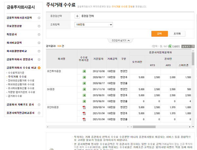Open the 조회항목 100만원 dropdown
The width and height of the screenshot is (197, 150).
[94, 25]
